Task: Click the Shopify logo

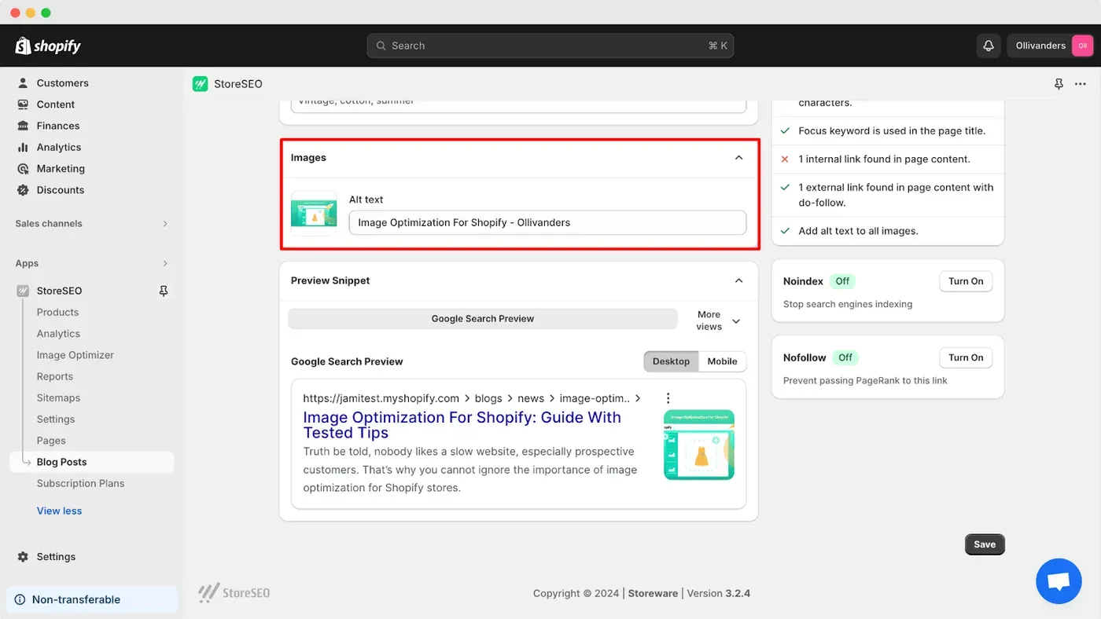Action: [48, 46]
